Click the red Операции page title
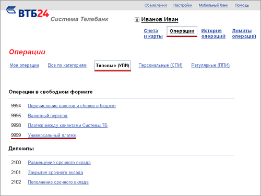The width and height of the screenshot is (261, 196). tap(27, 52)
